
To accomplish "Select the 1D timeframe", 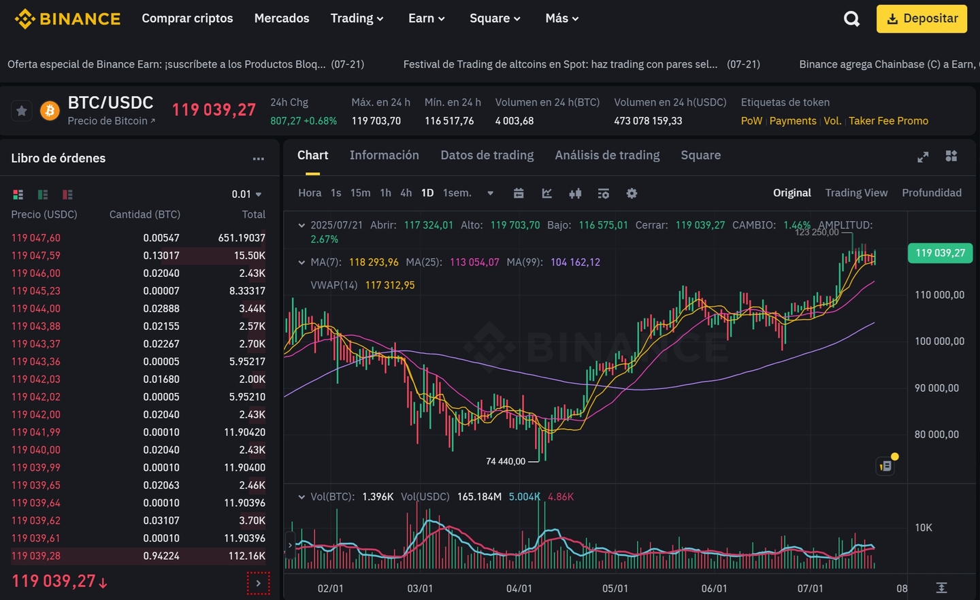I will (427, 193).
